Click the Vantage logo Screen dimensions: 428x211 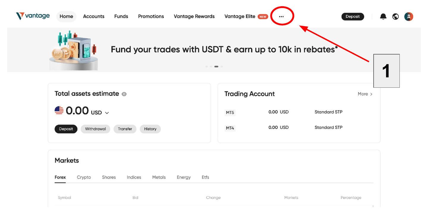[33, 16]
